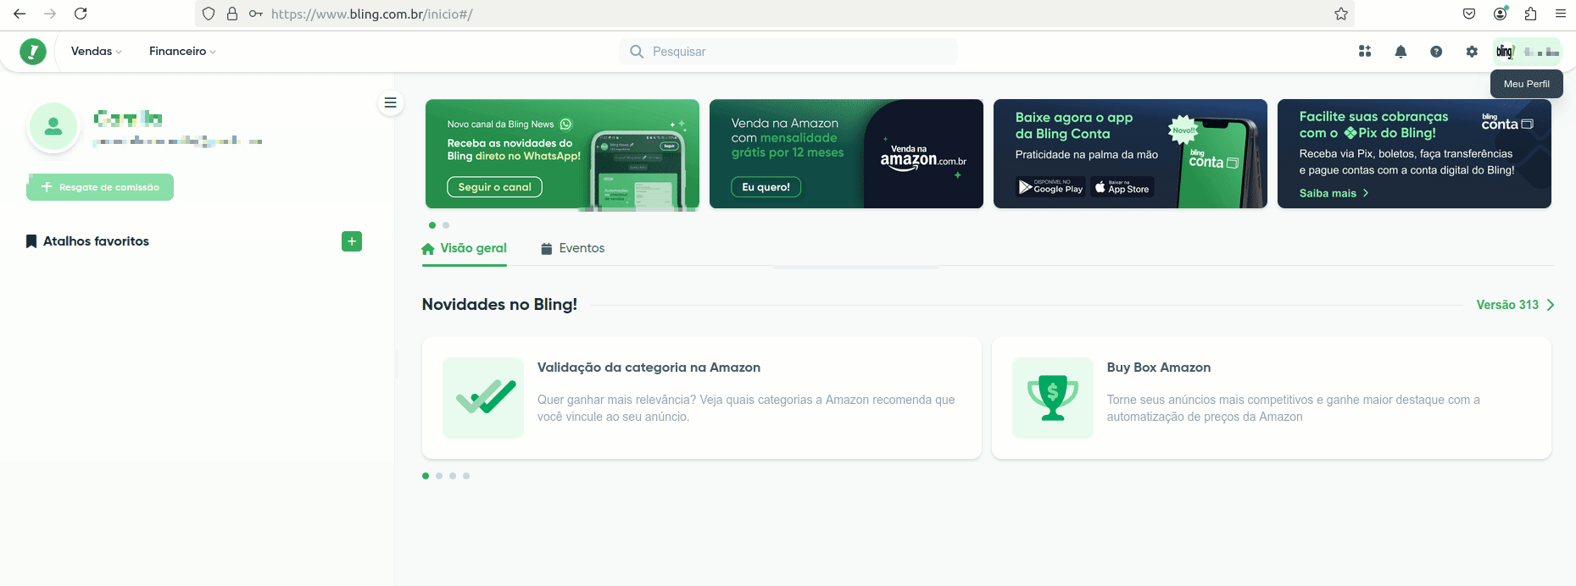1576x586 pixels.
Task: Select the first banner carousel dot
Action: click(x=432, y=225)
